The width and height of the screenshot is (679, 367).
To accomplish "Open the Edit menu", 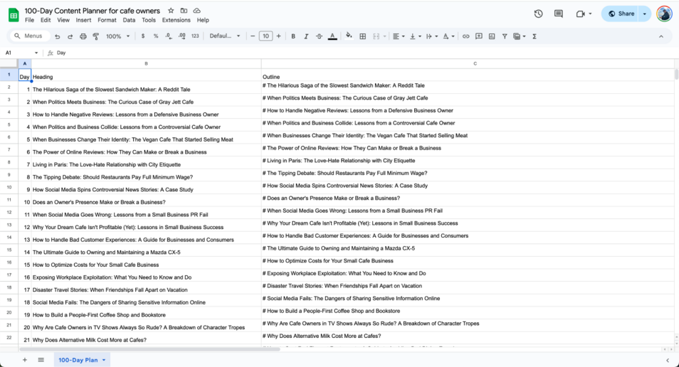I will pyautogui.click(x=45, y=20).
